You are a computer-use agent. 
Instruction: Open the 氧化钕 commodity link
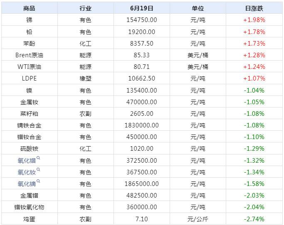pyautogui.click(x=27, y=172)
